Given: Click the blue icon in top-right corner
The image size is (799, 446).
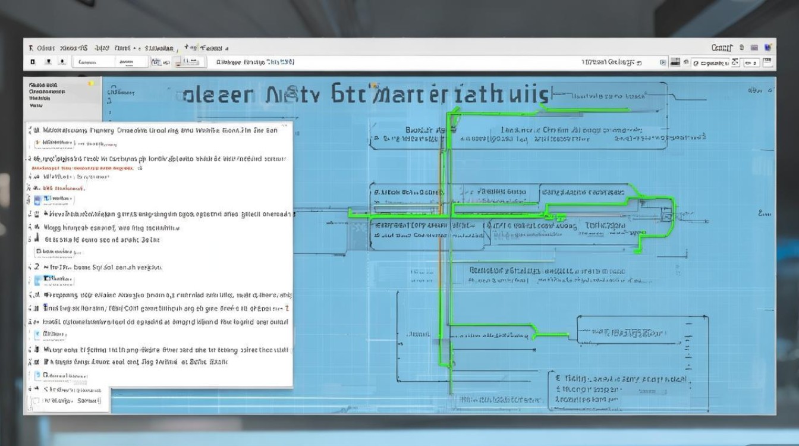Looking at the screenshot, I should (768, 48).
